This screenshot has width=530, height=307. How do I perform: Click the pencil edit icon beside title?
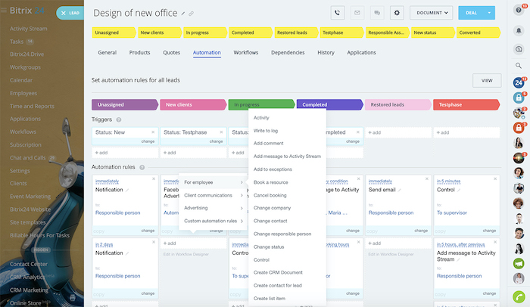pos(183,14)
